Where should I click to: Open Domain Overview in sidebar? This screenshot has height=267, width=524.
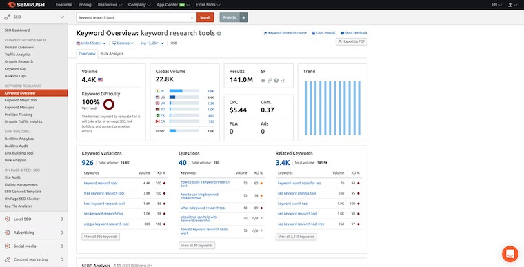[19, 47]
